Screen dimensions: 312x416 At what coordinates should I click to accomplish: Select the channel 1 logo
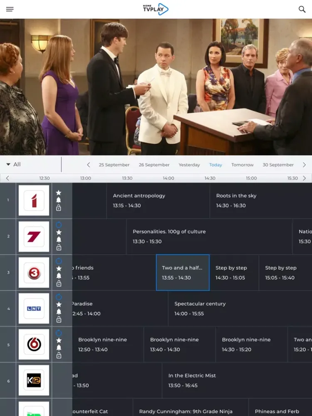tap(34, 201)
